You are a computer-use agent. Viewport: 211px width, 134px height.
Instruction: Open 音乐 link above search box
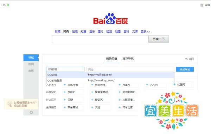pyautogui.click(x=92, y=32)
